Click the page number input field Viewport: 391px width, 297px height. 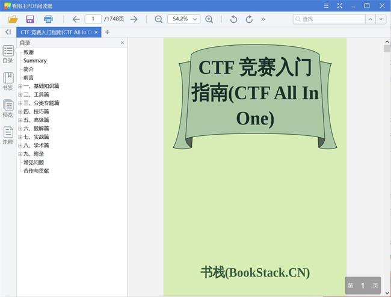pos(93,19)
